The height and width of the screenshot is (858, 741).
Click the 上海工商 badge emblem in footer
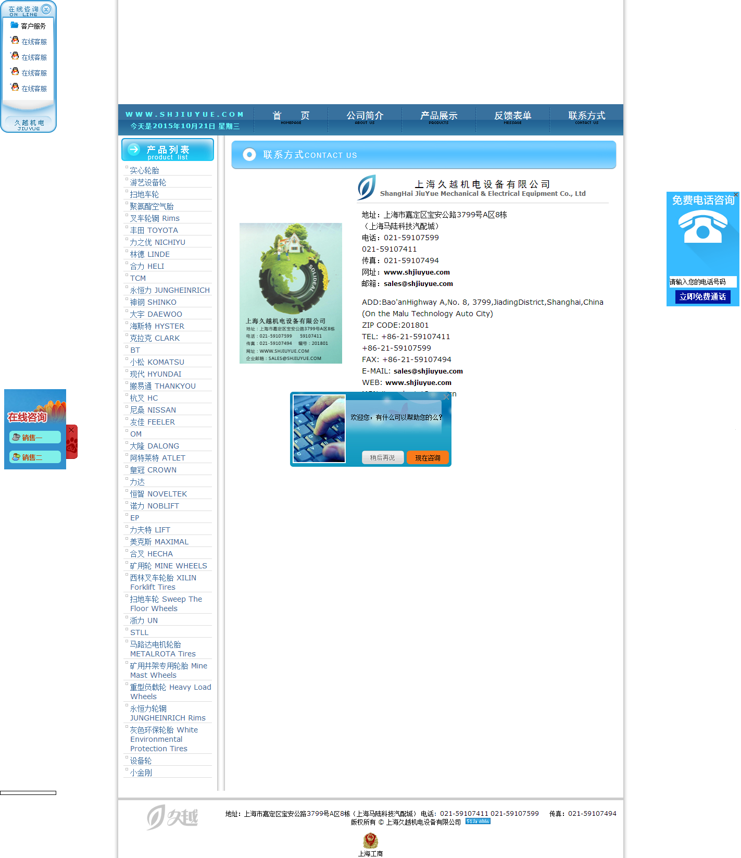pos(370,840)
